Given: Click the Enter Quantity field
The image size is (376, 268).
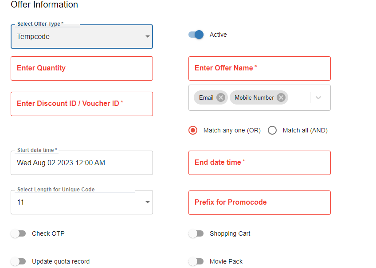Looking at the screenshot, I should coord(82,68).
